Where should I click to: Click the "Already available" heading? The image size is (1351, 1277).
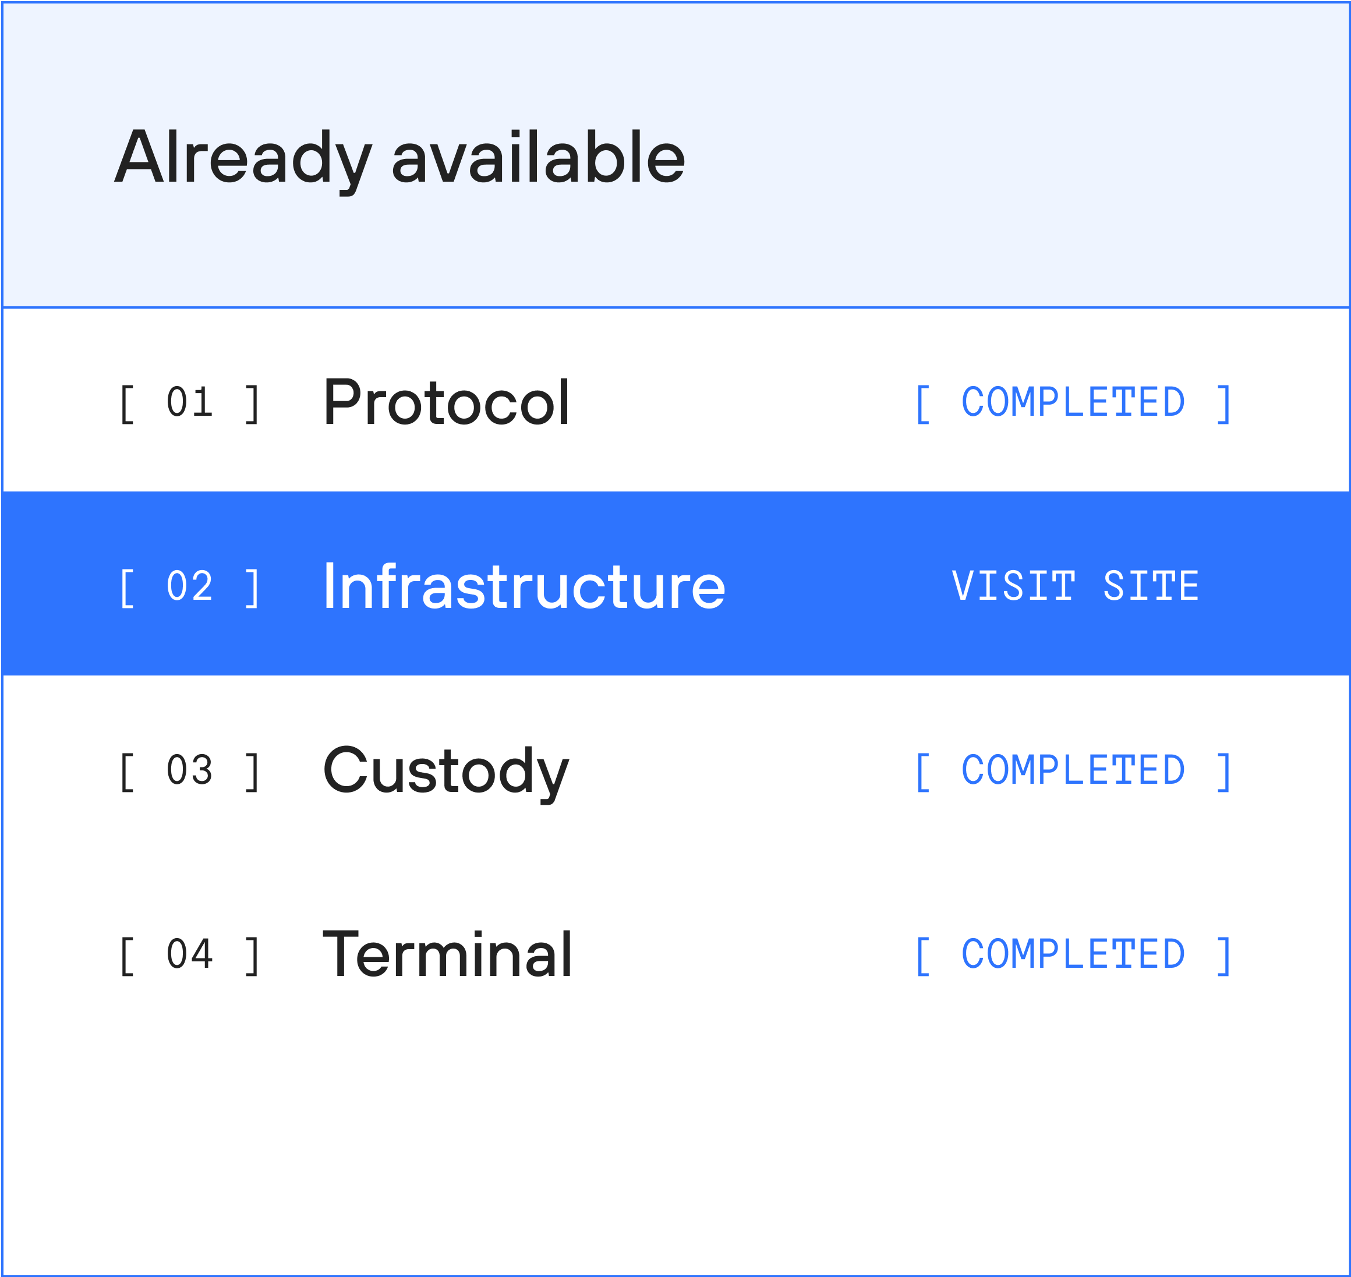coord(399,158)
